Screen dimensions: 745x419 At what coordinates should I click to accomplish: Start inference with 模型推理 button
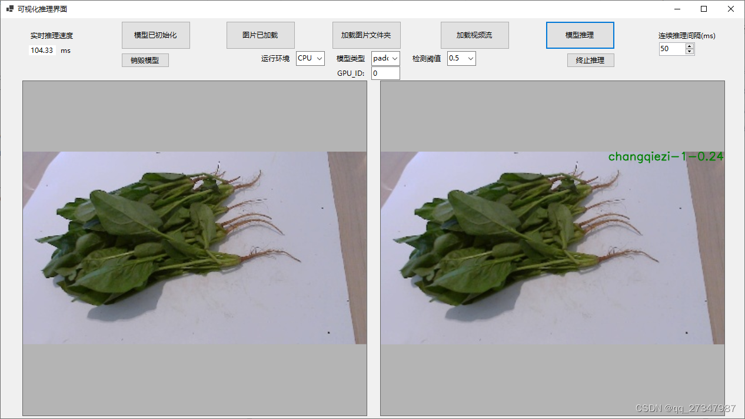coord(580,35)
